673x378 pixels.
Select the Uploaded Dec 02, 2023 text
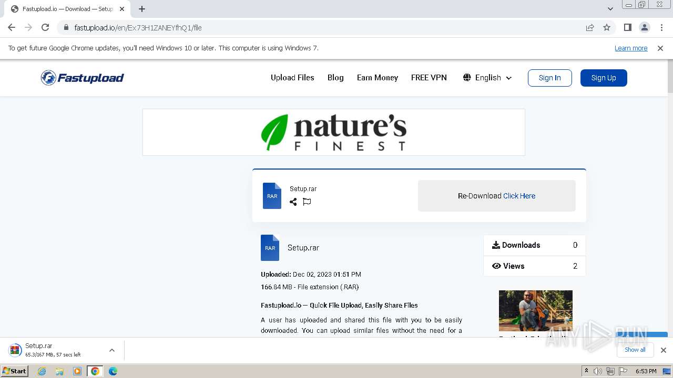pyautogui.click(x=311, y=274)
